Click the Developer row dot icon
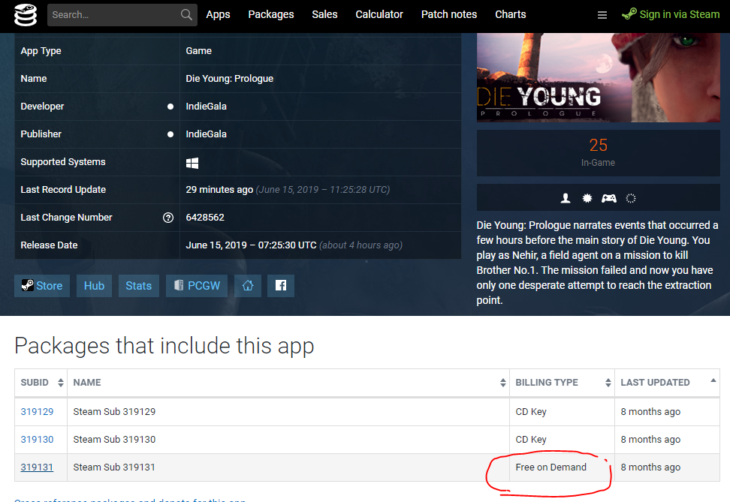This screenshot has width=730, height=502. point(170,107)
